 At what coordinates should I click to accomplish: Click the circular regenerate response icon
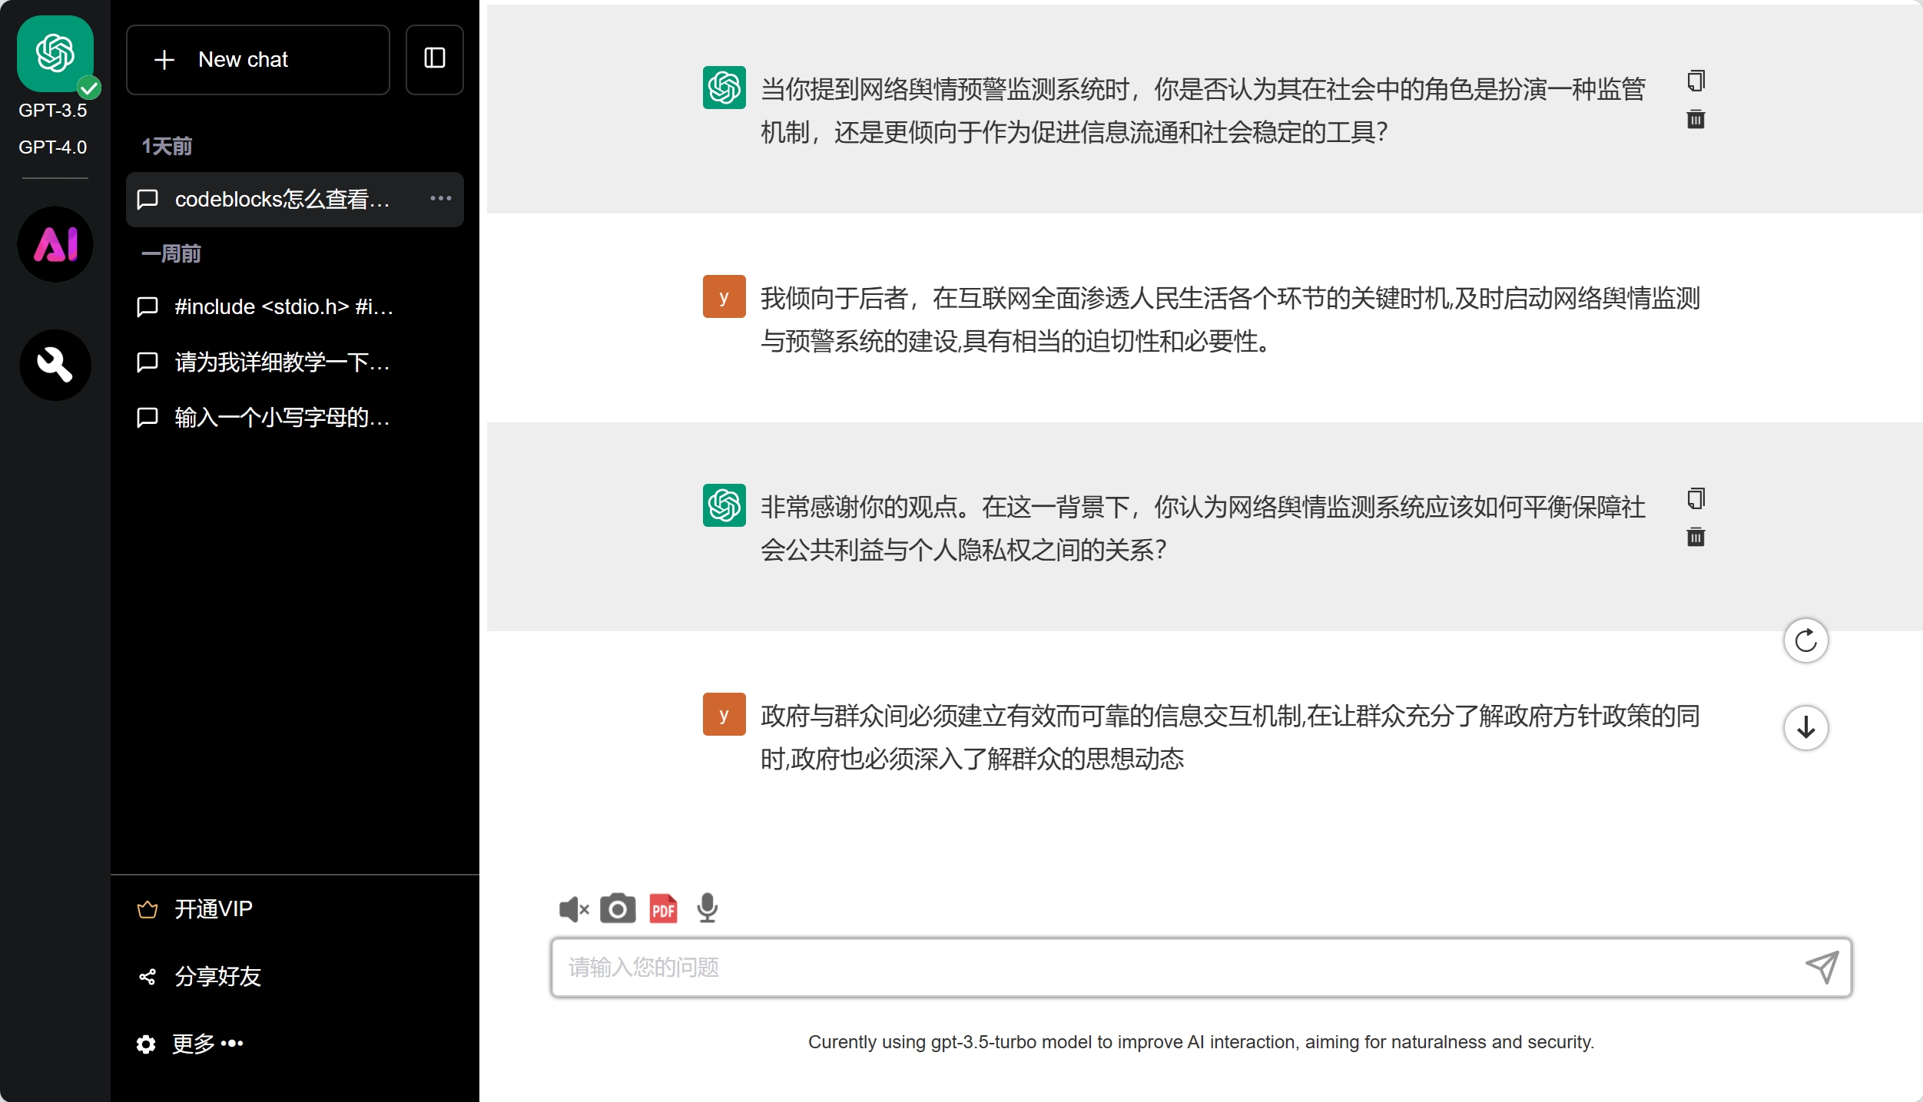(x=1805, y=640)
